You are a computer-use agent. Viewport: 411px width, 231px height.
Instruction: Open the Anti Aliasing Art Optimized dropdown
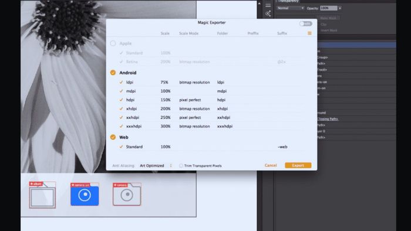click(x=156, y=165)
